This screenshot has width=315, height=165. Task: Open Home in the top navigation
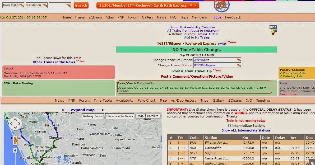[x=66, y=17]
